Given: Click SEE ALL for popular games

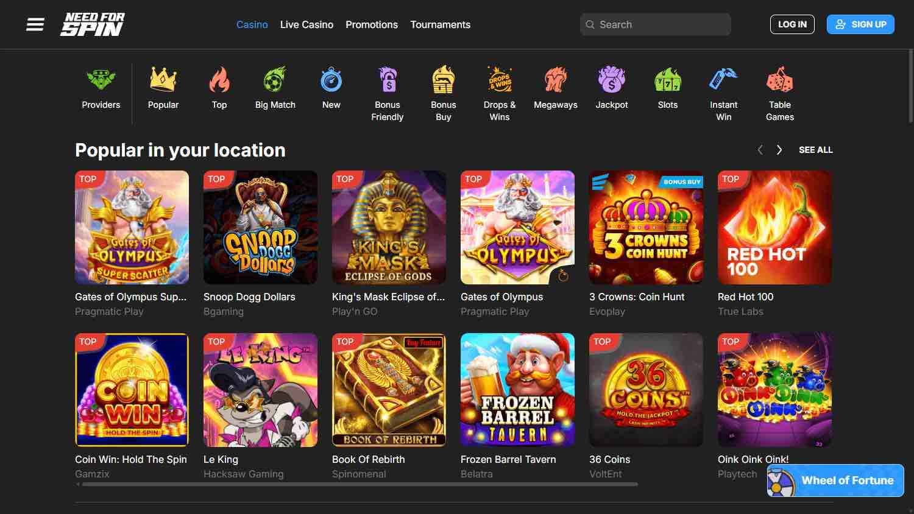Looking at the screenshot, I should pos(816,150).
